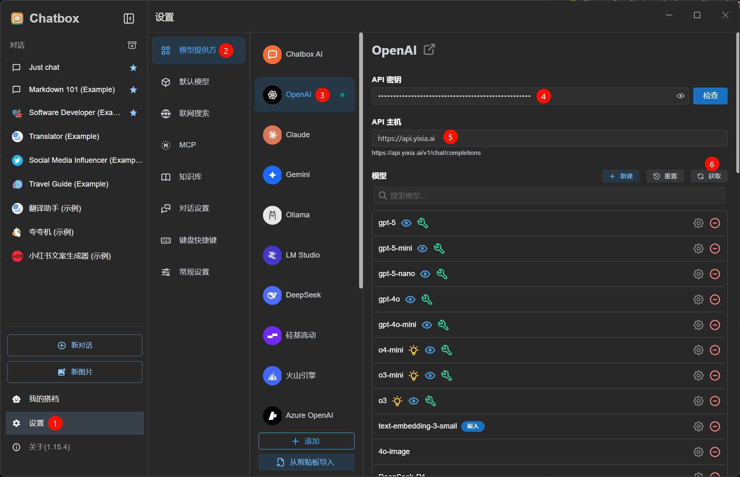Click the clear conversations archive icon
The height and width of the screenshot is (477, 740).
[132, 45]
